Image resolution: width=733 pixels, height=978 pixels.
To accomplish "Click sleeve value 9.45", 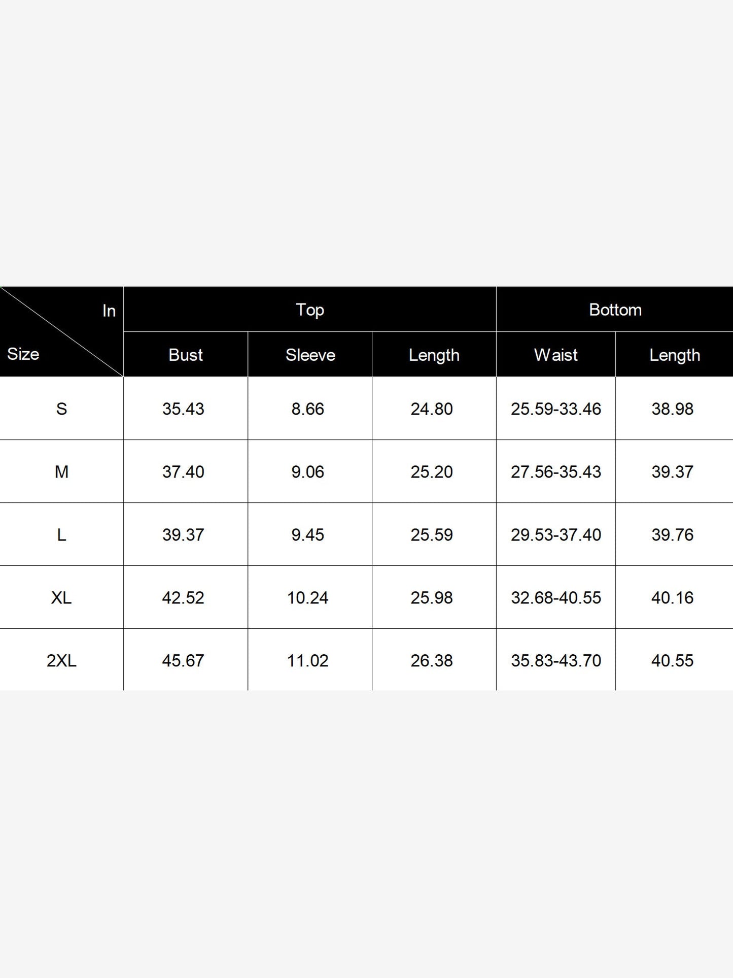I will (308, 534).
